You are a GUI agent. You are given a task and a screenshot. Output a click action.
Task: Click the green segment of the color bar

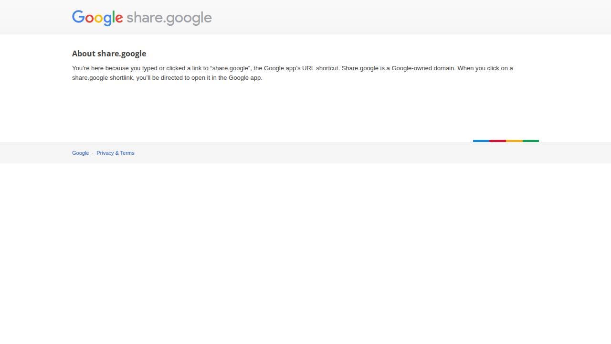(x=531, y=141)
